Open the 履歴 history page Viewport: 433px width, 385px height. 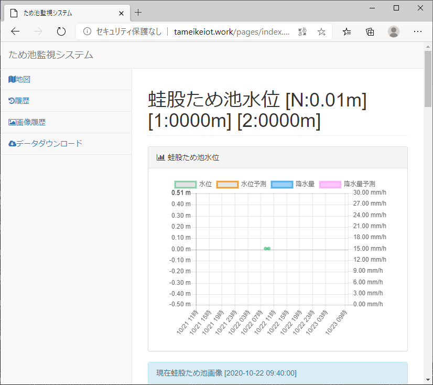[x=19, y=101]
